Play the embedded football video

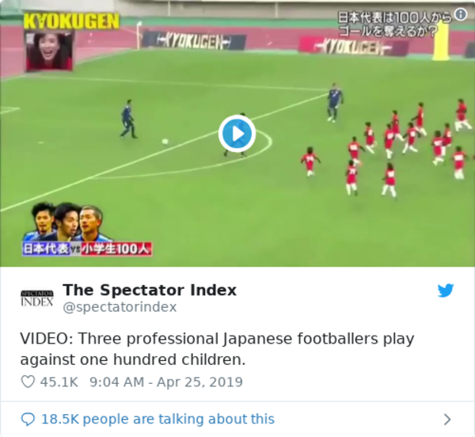[237, 134]
